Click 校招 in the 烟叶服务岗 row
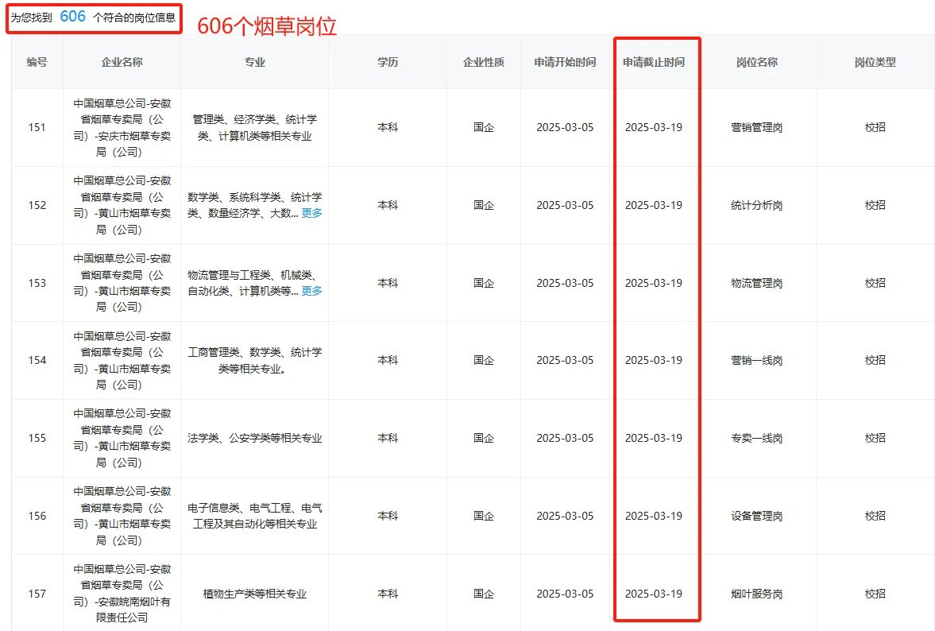The height and width of the screenshot is (631, 935). 875,594
